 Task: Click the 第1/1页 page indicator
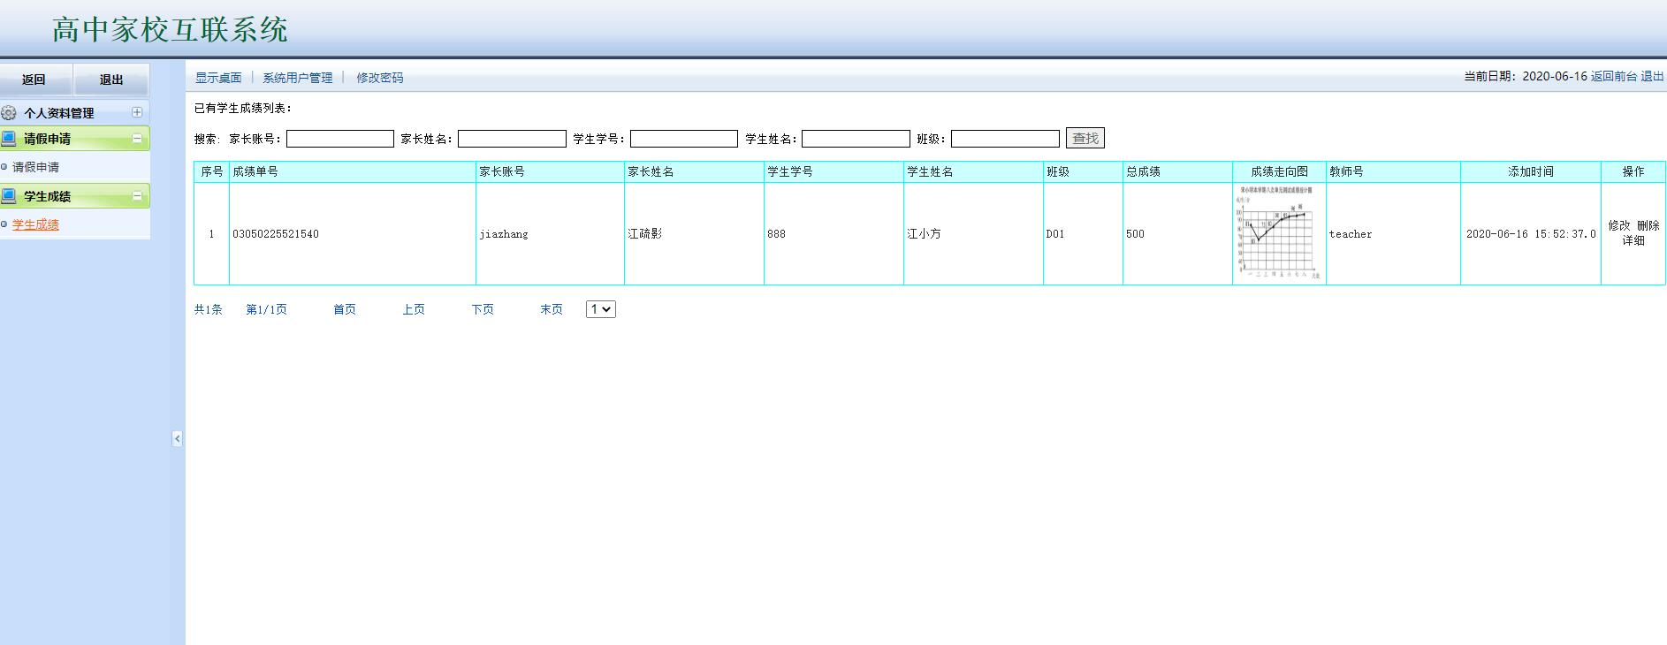point(266,309)
